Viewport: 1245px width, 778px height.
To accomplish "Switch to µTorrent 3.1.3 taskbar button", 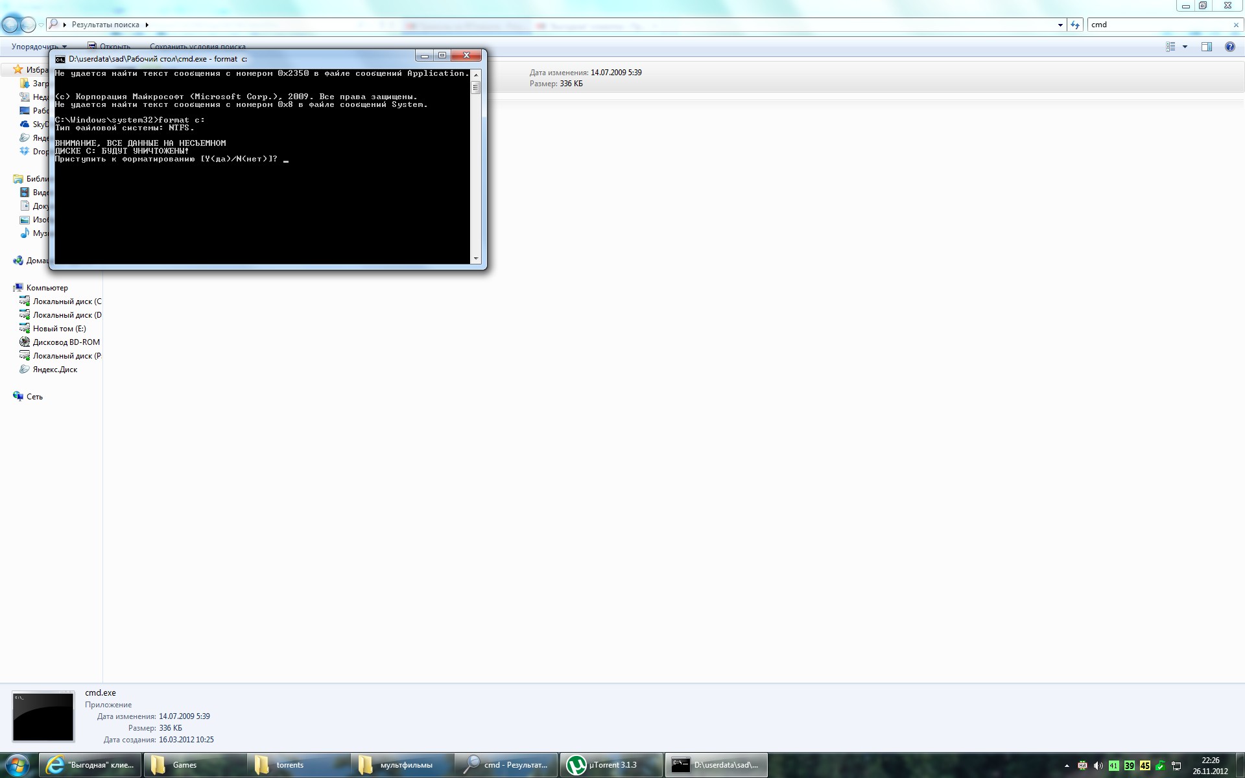I will point(611,765).
